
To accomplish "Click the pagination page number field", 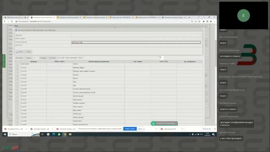I will 35,58.
